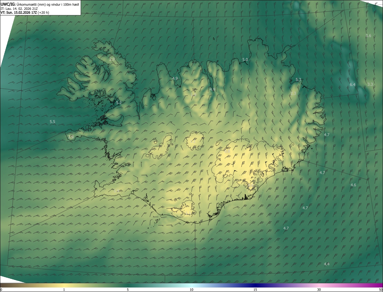This screenshot has height=292, width=383.
Task: Select the 5.3 value label
Action: click(x=298, y=80)
